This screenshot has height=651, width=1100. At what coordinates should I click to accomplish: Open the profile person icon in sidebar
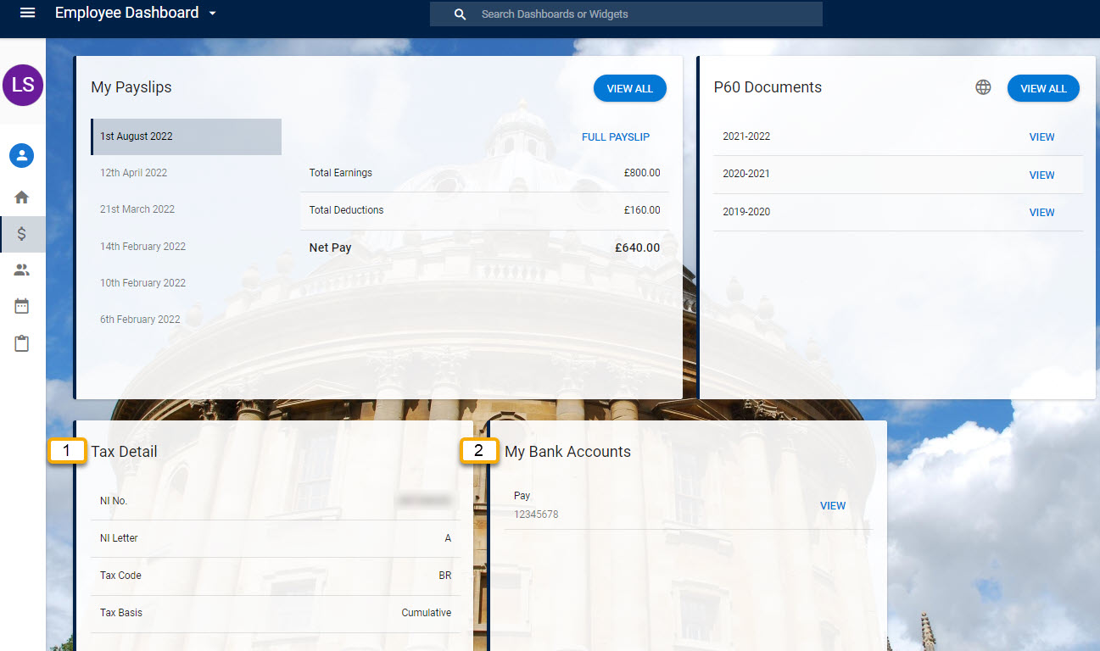[21, 155]
